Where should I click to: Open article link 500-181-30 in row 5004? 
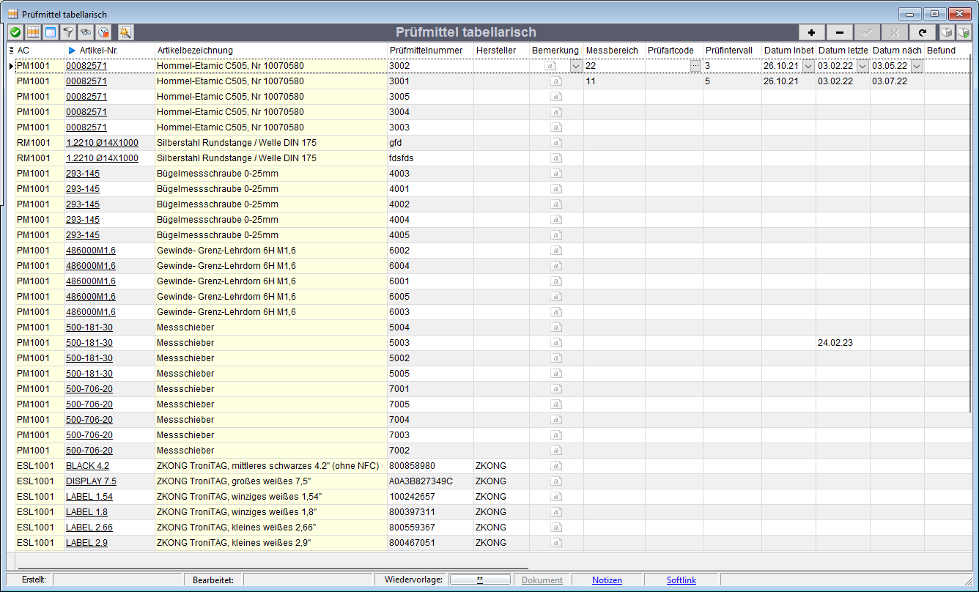click(89, 328)
